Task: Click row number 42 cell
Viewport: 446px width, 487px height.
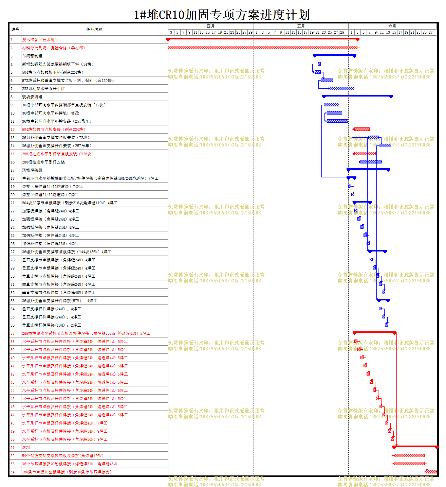Action: (15, 374)
